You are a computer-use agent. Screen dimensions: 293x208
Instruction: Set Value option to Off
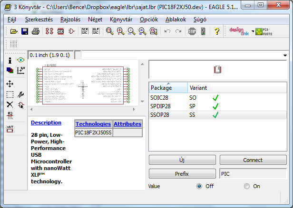(199, 186)
